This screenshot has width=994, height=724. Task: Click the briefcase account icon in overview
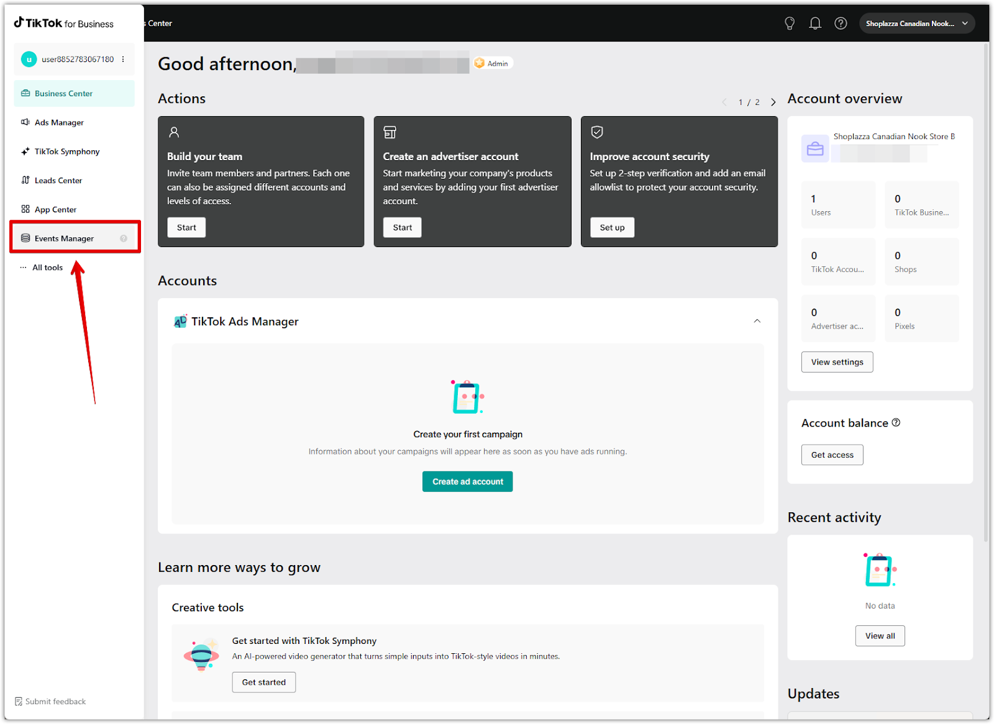815,149
